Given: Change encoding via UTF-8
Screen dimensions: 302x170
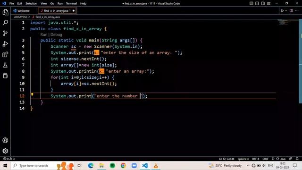Looking at the screenshot, I should [x=256, y=159].
